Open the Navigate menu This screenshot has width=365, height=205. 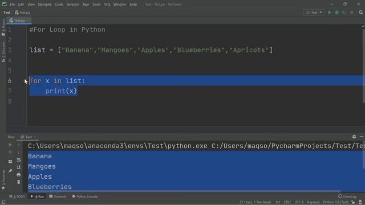[x=44, y=5]
